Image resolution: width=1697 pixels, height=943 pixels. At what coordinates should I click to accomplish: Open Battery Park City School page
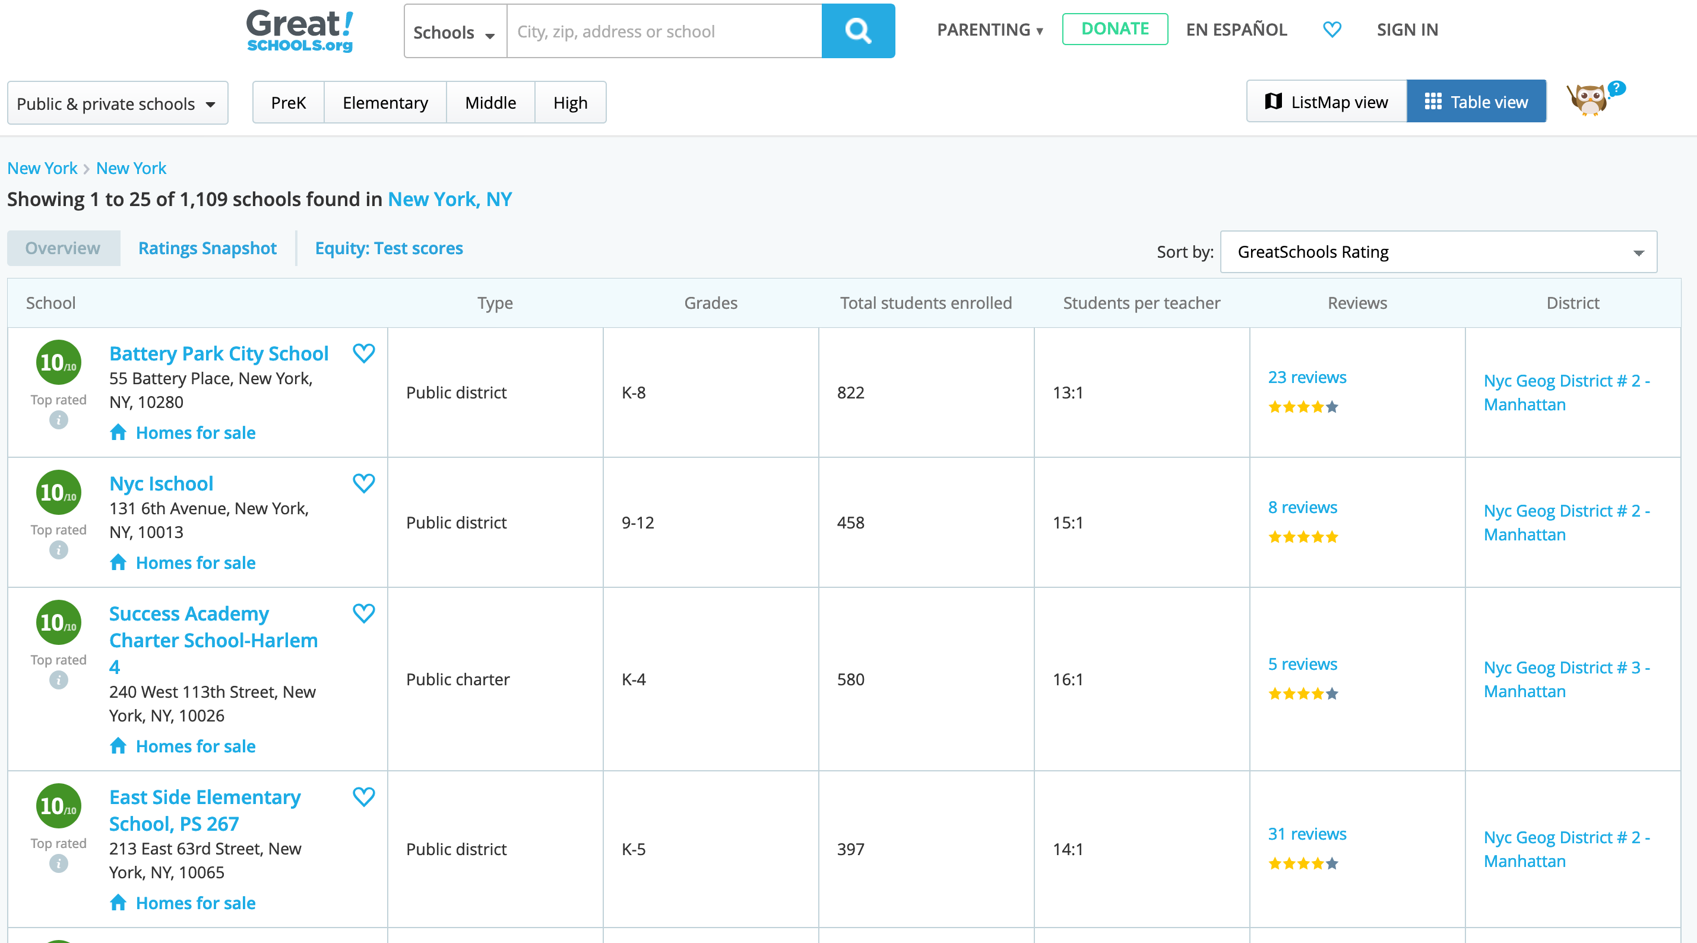click(x=219, y=353)
